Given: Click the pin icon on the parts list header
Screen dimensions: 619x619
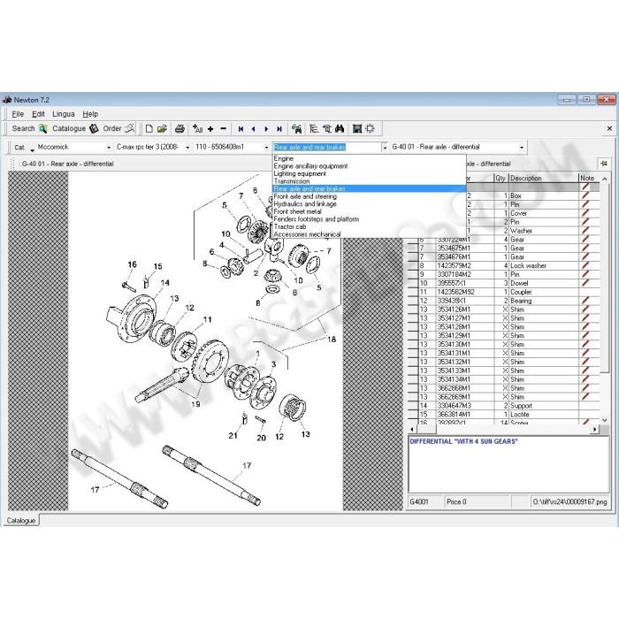Looking at the screenshot, I should tap(604, 163).
